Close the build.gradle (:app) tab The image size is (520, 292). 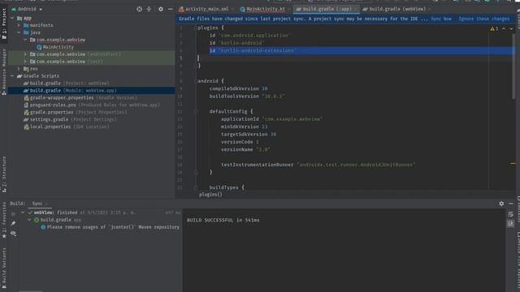pyautogui.click(x=356, y=9)
